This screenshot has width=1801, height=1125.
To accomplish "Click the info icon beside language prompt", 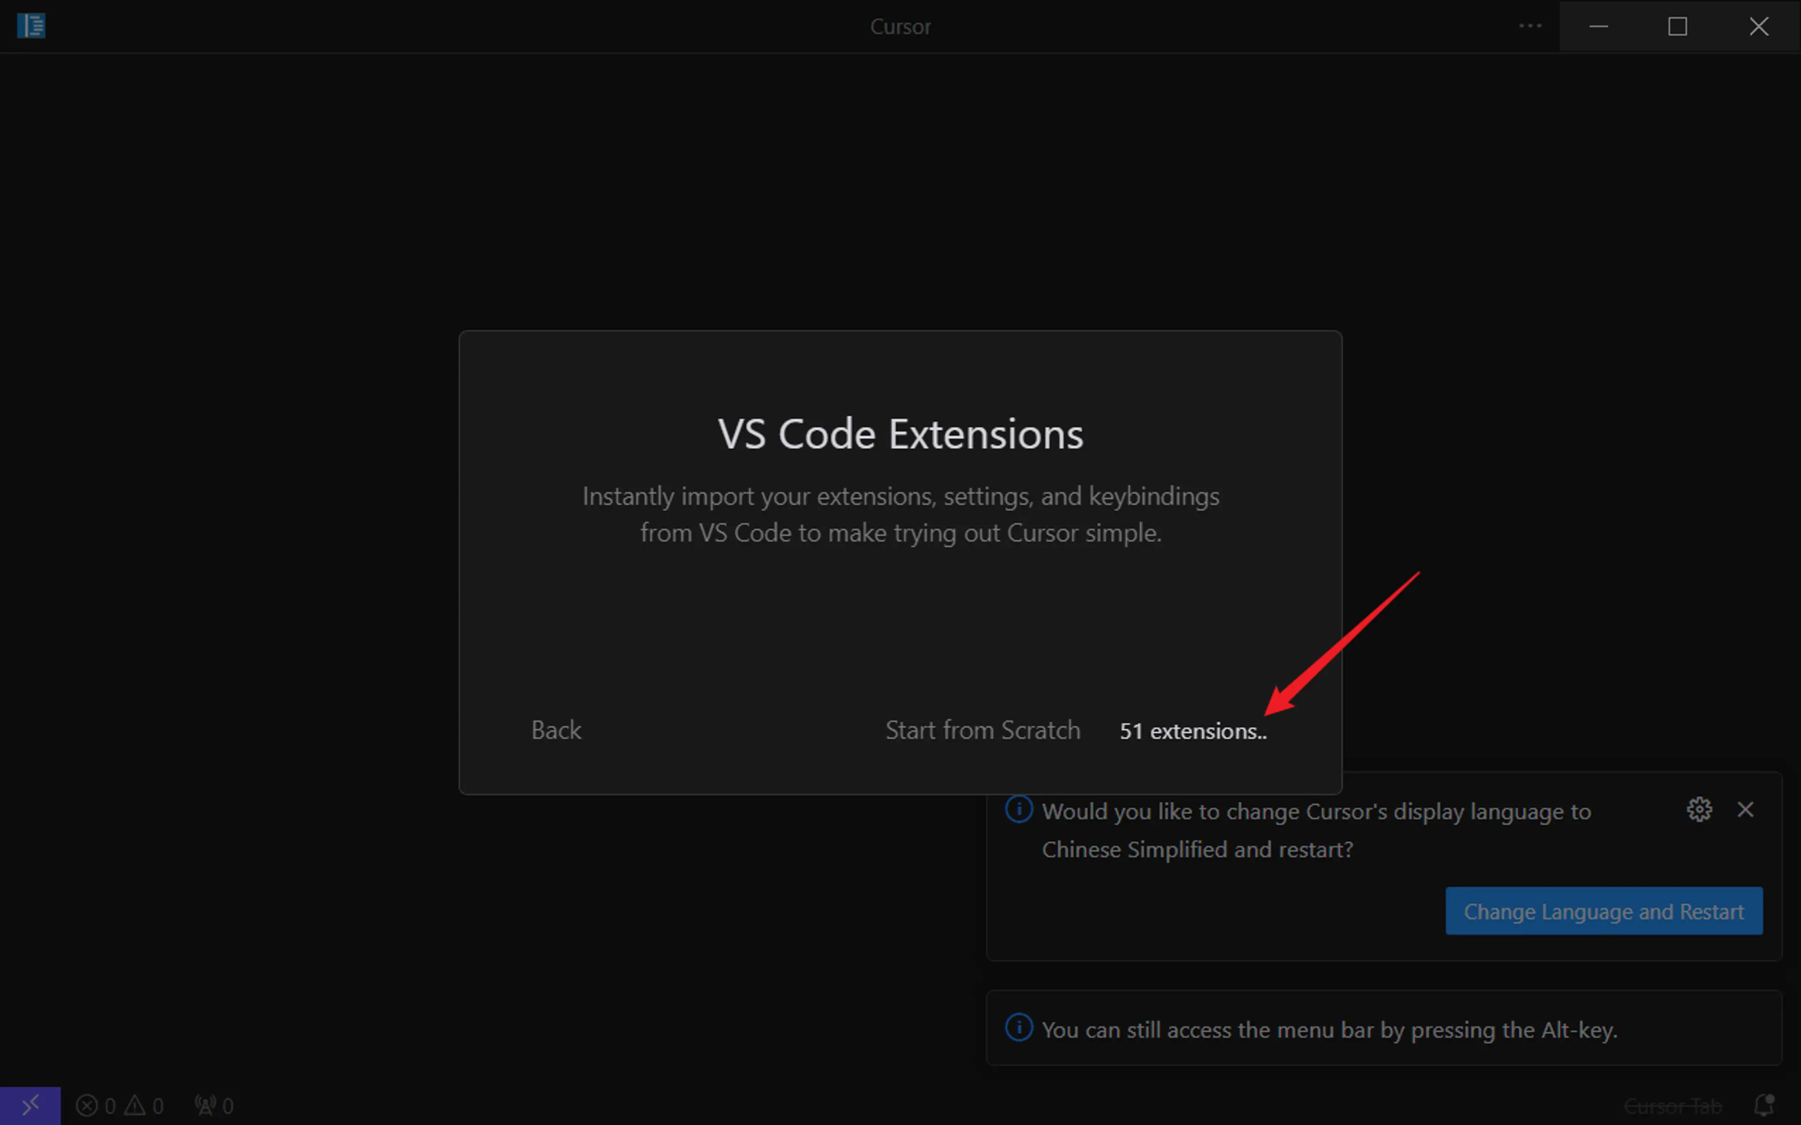I will coord(1019,810).
